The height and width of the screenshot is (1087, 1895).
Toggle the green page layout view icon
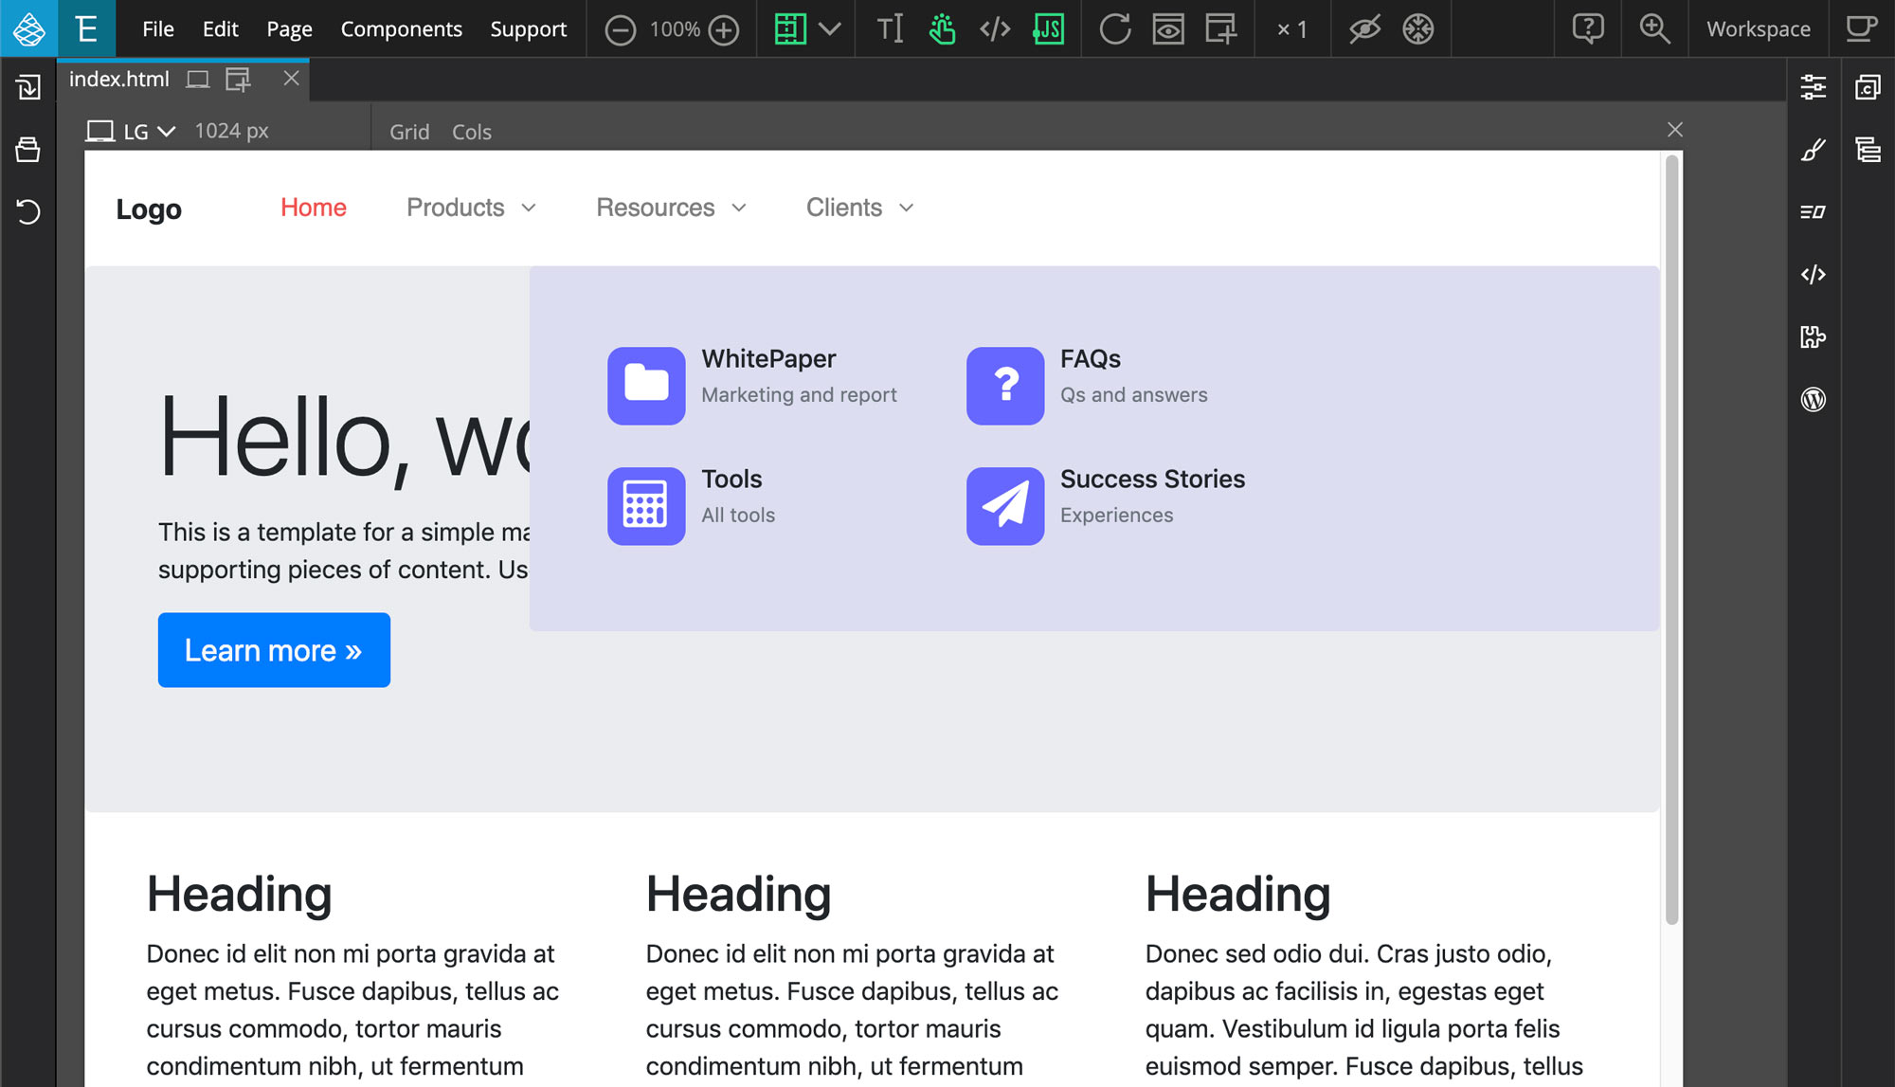tap(790, 29)
